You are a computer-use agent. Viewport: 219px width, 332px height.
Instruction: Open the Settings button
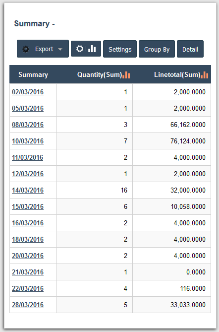tap(120, 49)
